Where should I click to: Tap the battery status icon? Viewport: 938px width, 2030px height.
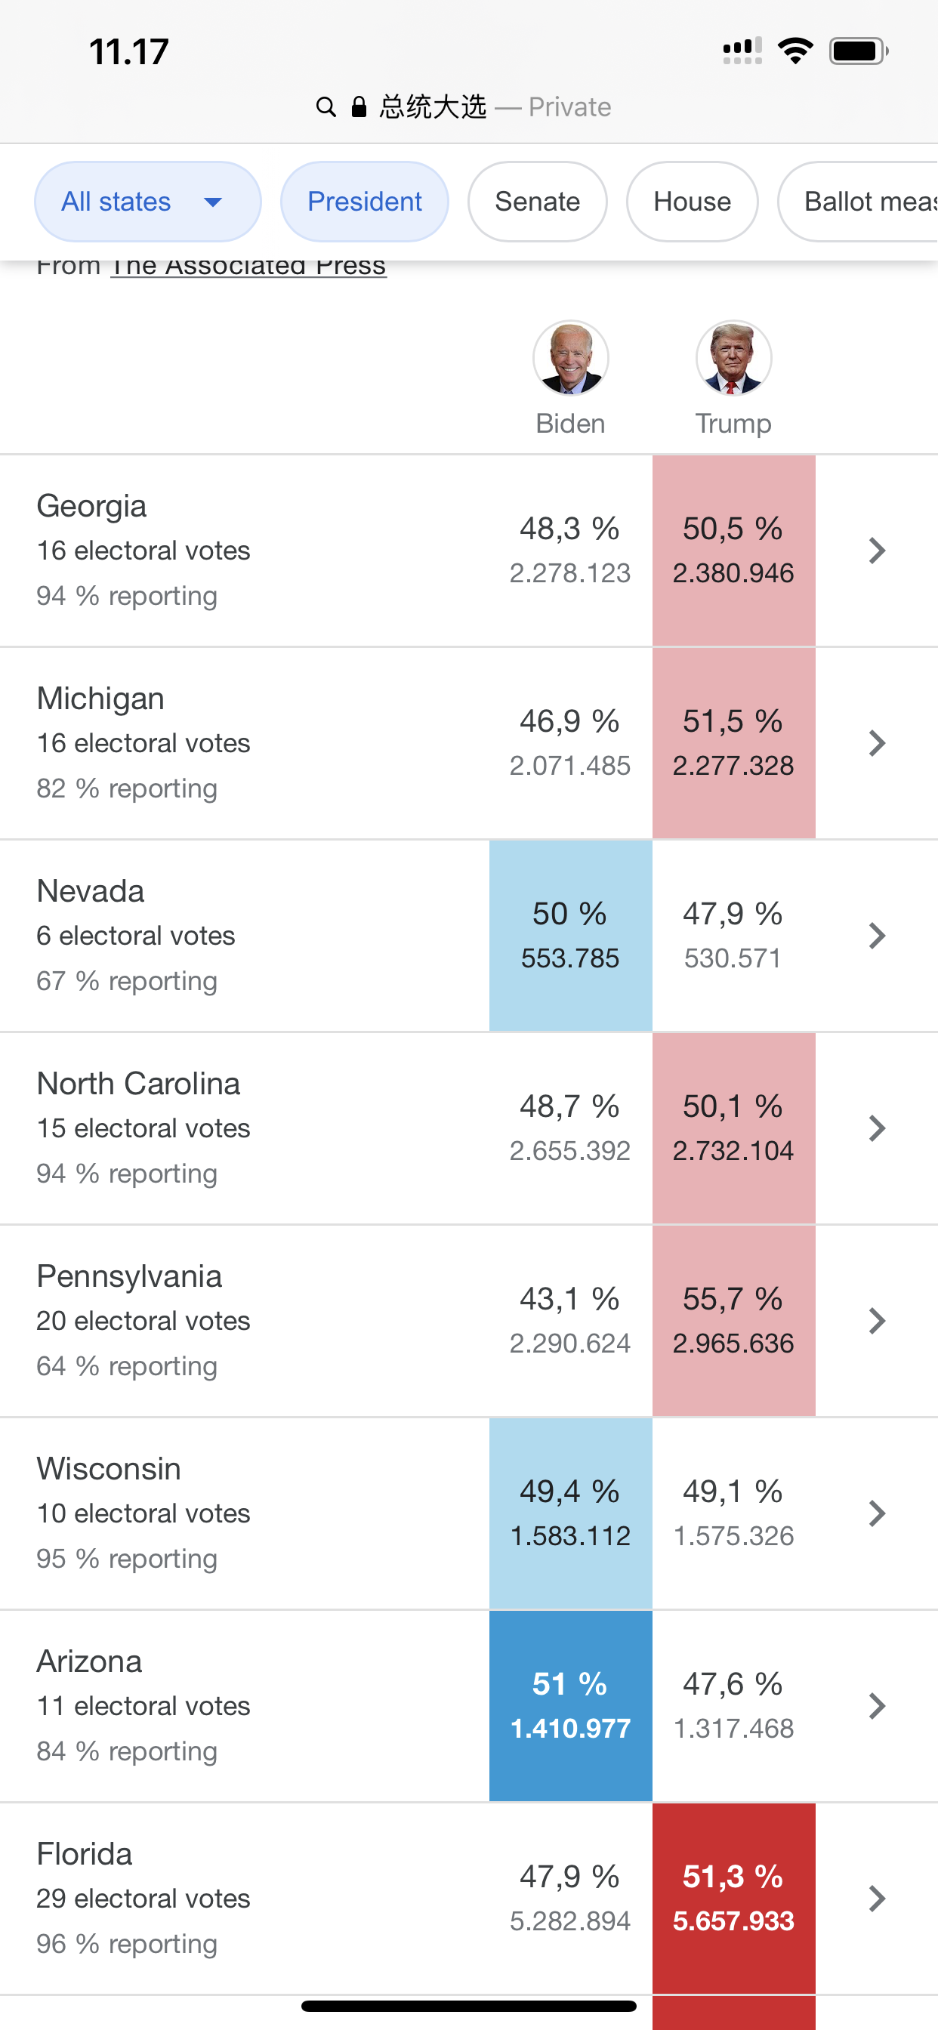tap(858, 51)
